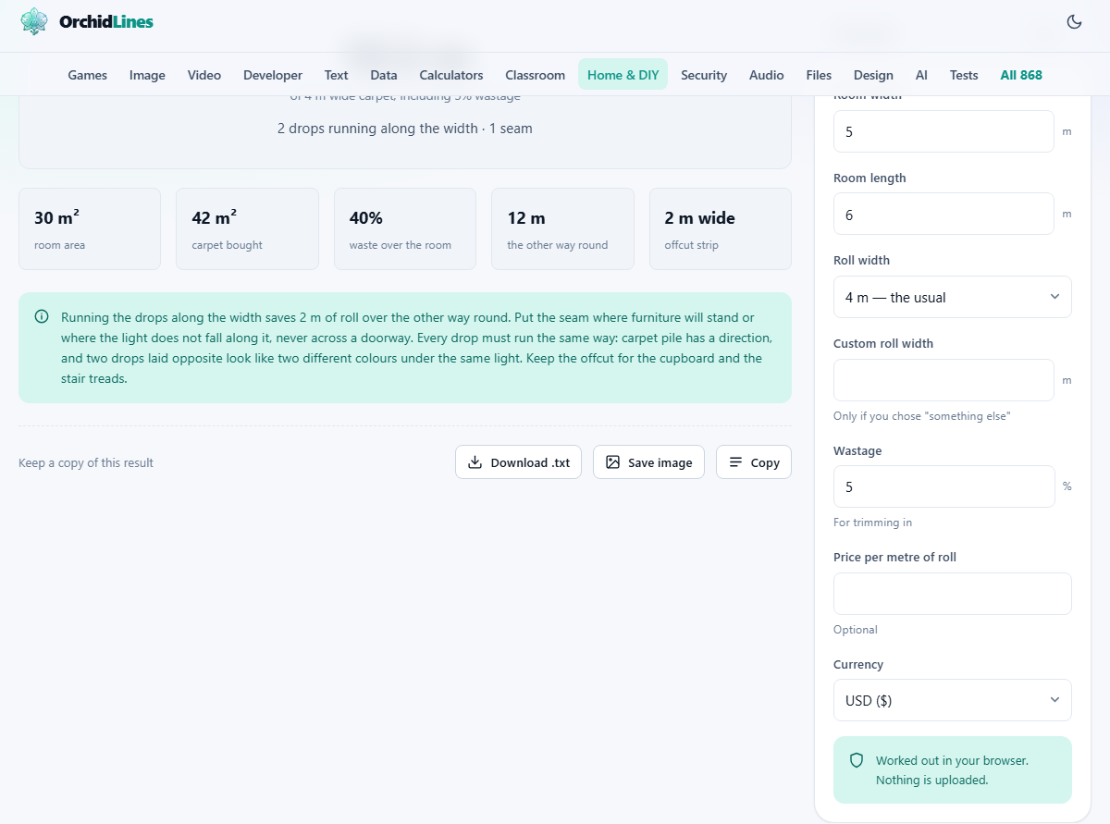Click the "30 m²" room area value
This screenshot has width=1110, height=824.
(x=56, y=218)
